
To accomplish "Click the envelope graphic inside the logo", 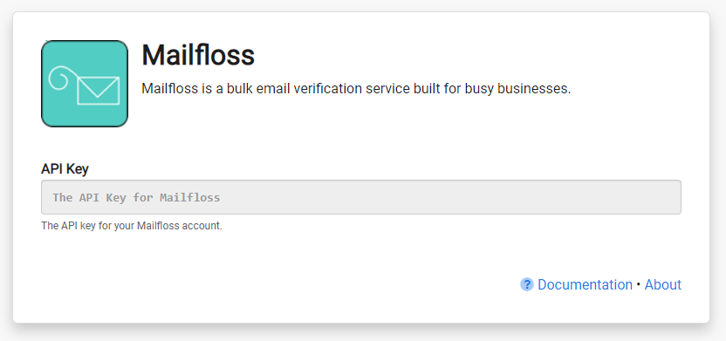I will point(98,90).
